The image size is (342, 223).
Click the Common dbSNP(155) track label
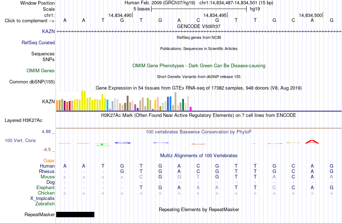tap(32, 82)
